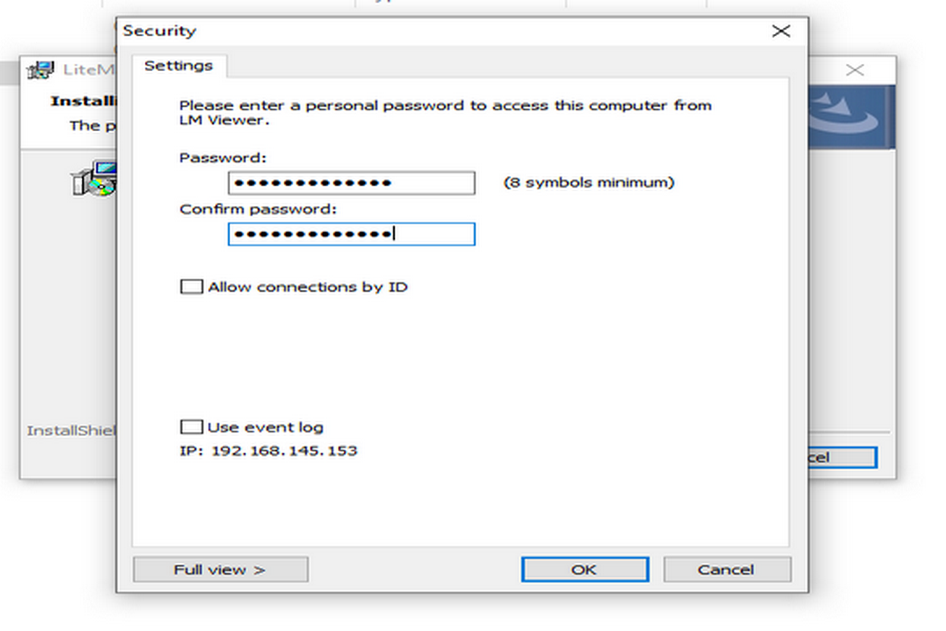Close the Security dialog
Image resolution: width=946 pixels, height=631 pixels.
click(780, 32)
